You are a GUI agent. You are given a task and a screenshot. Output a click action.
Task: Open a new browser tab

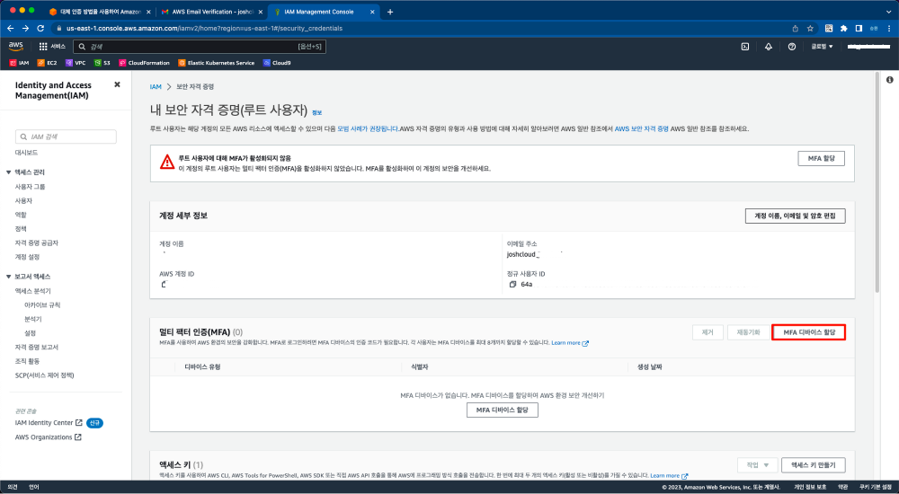pos(390,12)
